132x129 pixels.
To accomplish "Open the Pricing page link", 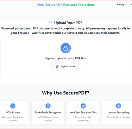I will click(120, 5).
